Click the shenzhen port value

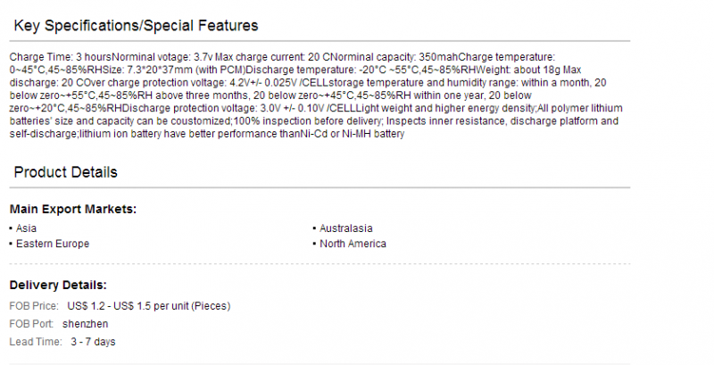click(85, 324)
